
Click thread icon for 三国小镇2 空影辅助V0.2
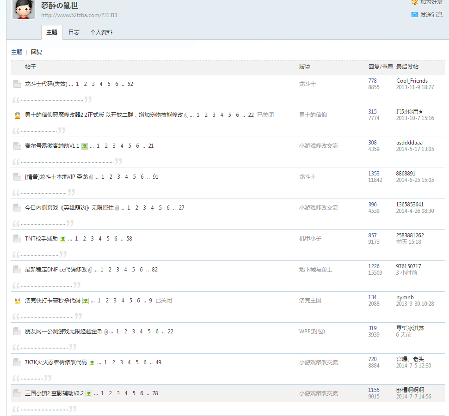(x=18, y=393)
